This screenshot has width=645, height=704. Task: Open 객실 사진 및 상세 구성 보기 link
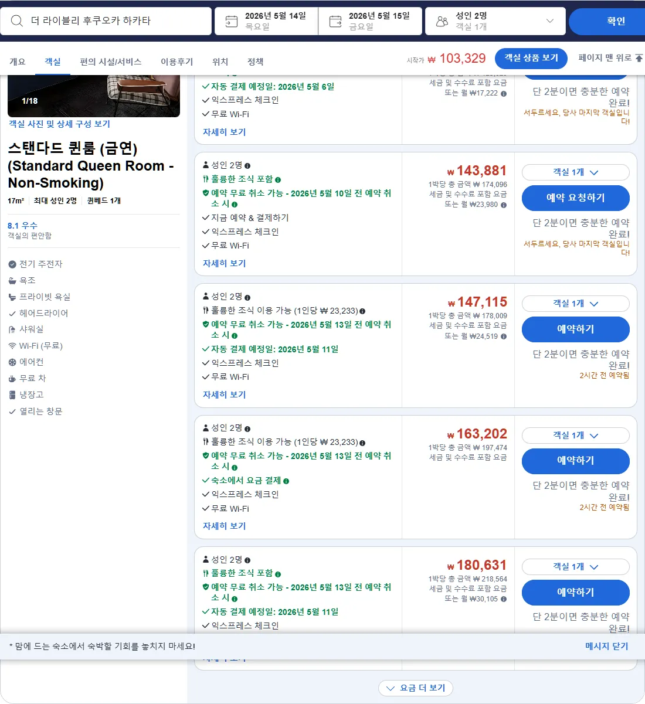coord(59,124)
